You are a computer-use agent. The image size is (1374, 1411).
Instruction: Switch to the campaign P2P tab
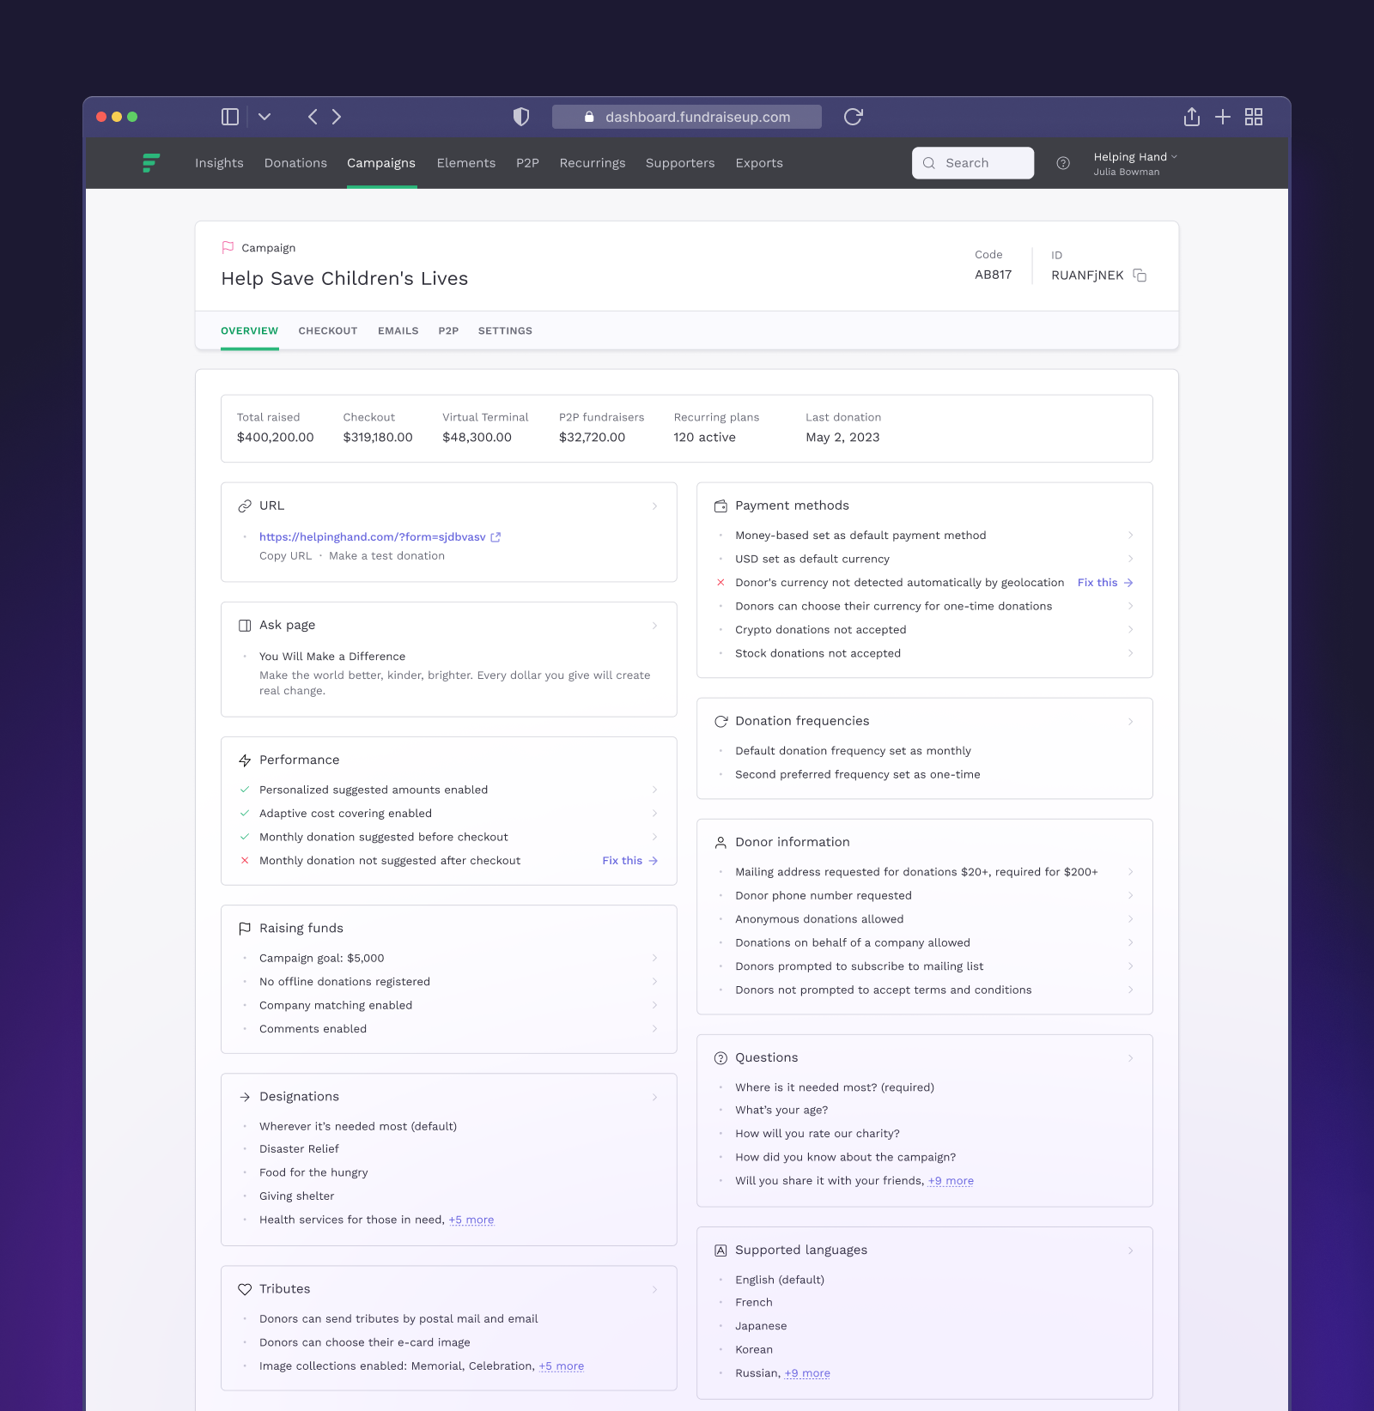(448, 330)
